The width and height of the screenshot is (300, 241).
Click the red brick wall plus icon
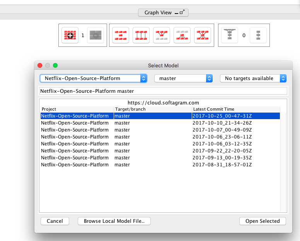coord(70,36)
